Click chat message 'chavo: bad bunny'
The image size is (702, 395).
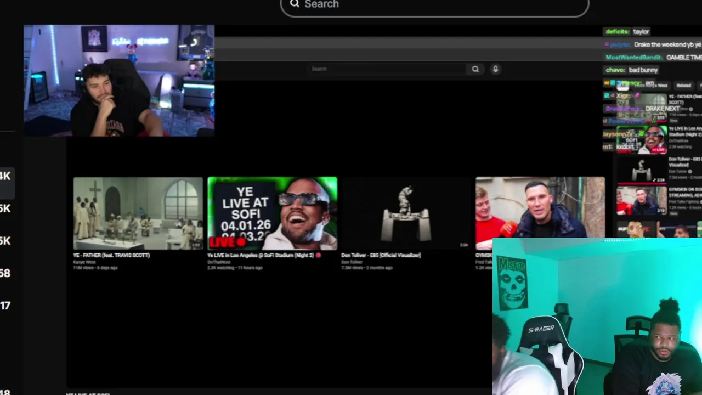click(631, 70)
